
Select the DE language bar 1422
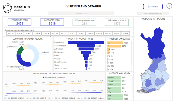point(109,49)
